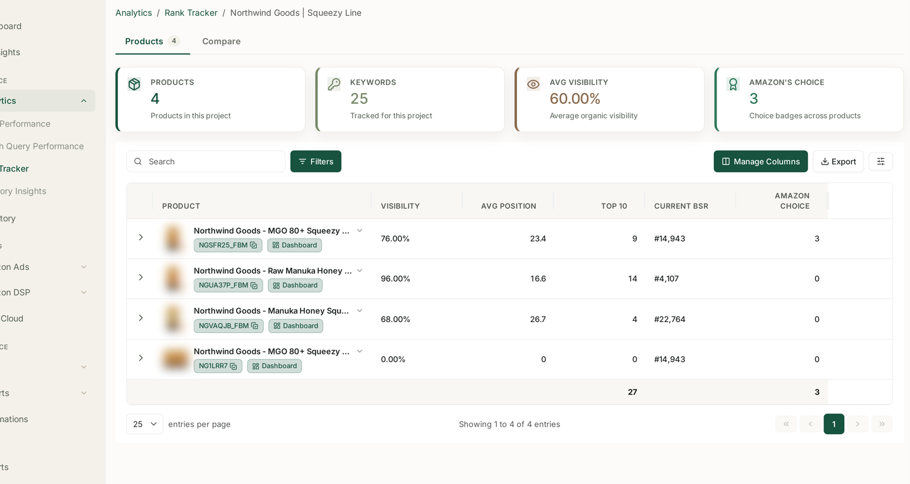The image size is (910, 484).
Task: Expand the NGVAQJB_FBM product row
Action: point(140,318)
